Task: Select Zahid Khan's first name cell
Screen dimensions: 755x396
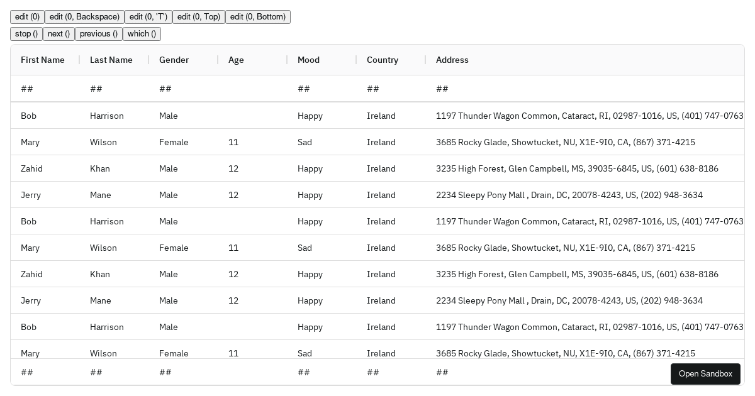Action: tap(31, 168)
